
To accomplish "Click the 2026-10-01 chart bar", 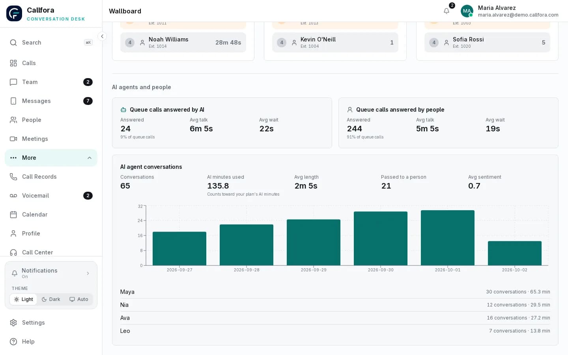I will (448, 238).
